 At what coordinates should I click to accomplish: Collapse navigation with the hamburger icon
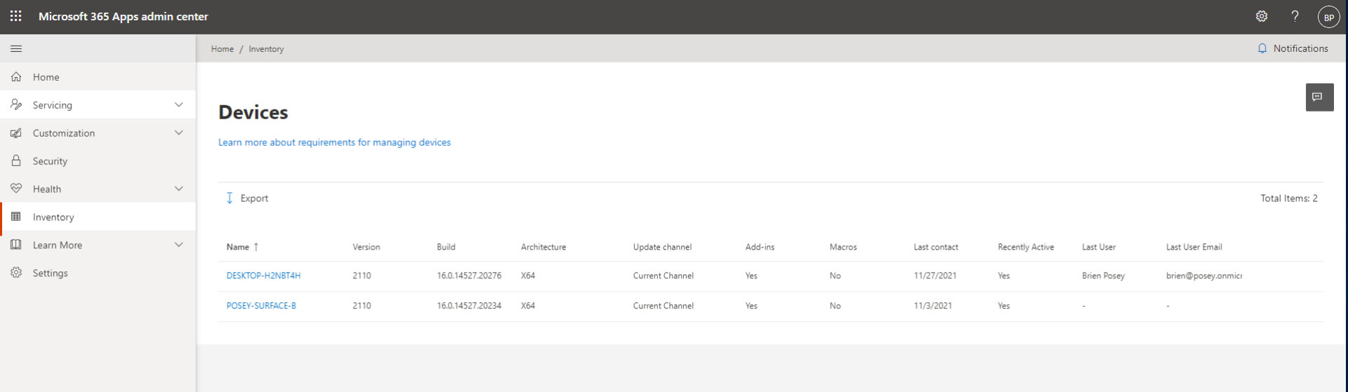tap(16, 48)
